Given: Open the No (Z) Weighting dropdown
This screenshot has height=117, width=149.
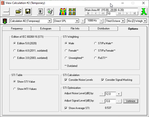Looking at the screenshot, I should [145, 21].
